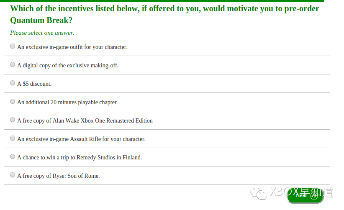Click the 'A free copy of Alan Wake' text
Screen dimensions: 344x210
click(x=48, y=121)
